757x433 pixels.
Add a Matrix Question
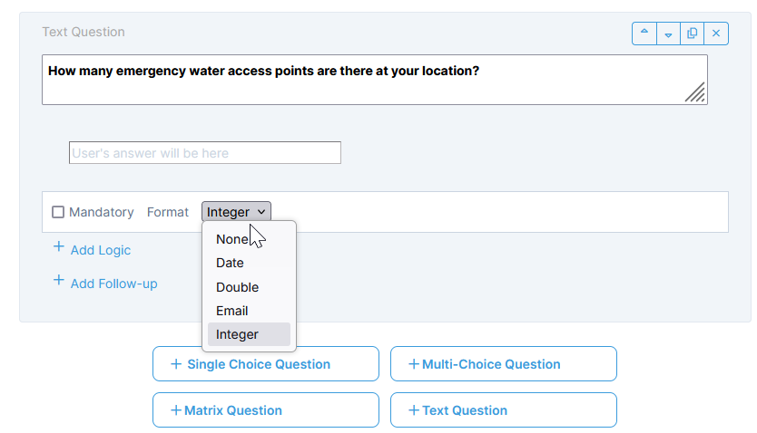[x=266, y=410]
